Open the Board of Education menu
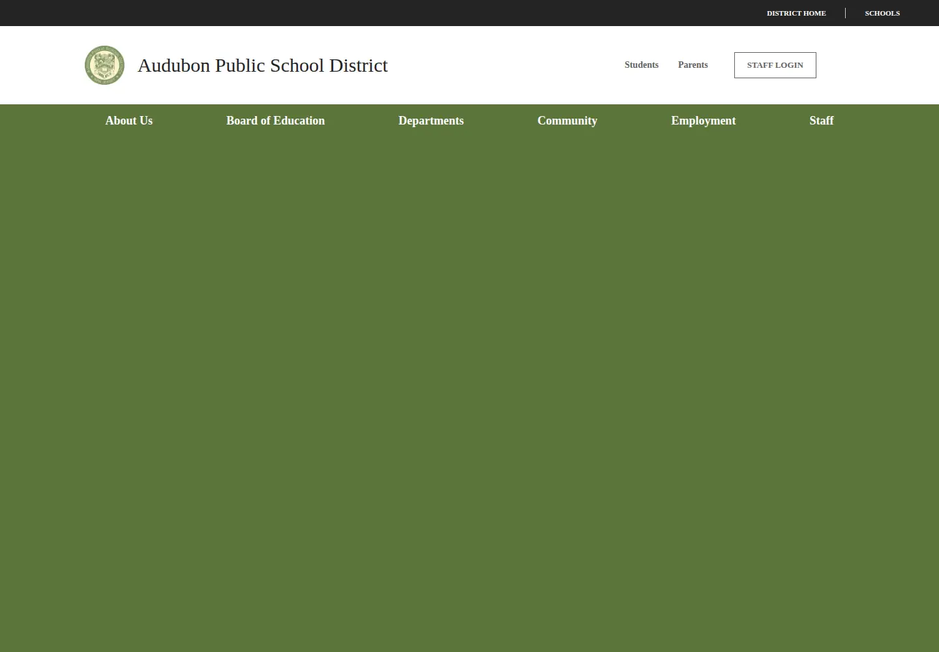This screenshot has height=652, width=939. click(275, 121)
